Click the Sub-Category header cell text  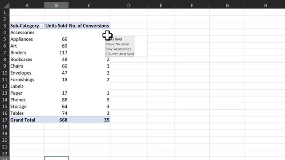pyautogui.click(x=24, y=26)
